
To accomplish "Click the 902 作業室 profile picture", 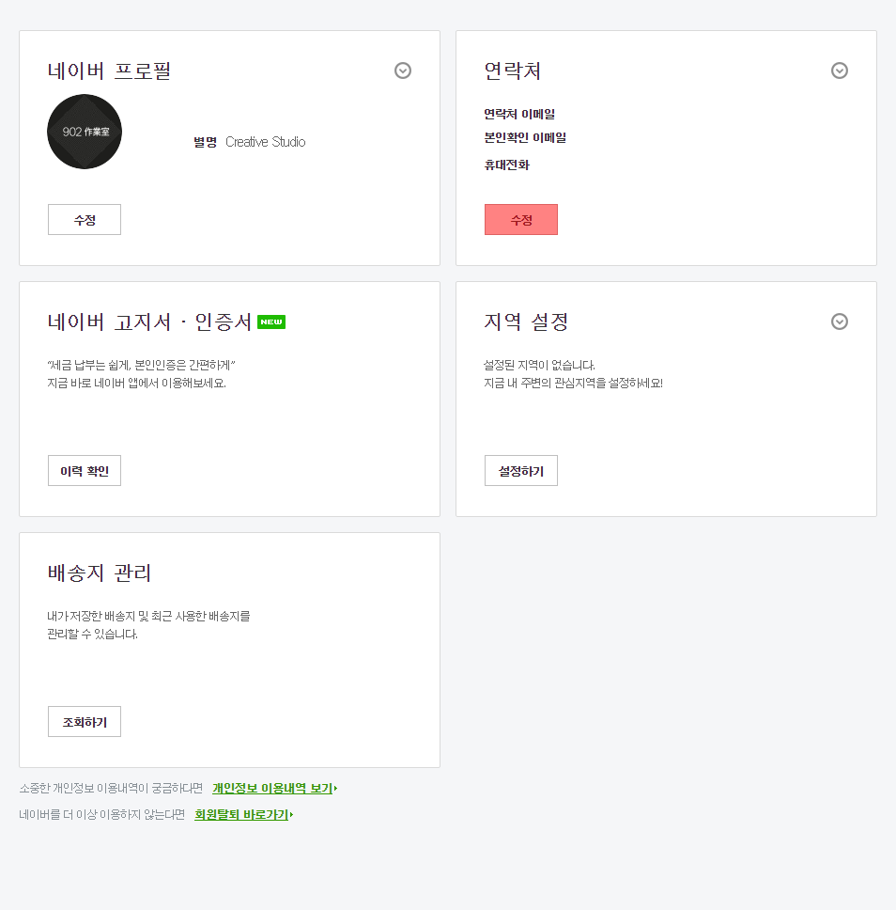I will point(85,132).
